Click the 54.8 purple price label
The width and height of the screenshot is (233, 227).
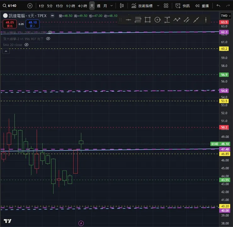tap(224, 91)
